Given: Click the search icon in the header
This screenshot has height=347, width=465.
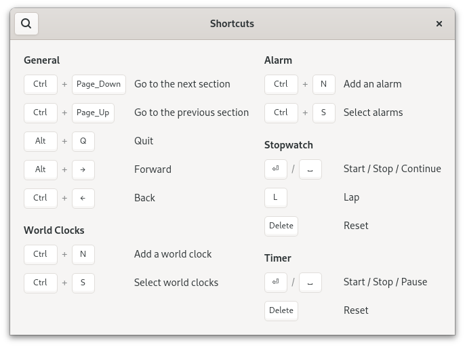Looking at the screenshot, I should (26, 24).
